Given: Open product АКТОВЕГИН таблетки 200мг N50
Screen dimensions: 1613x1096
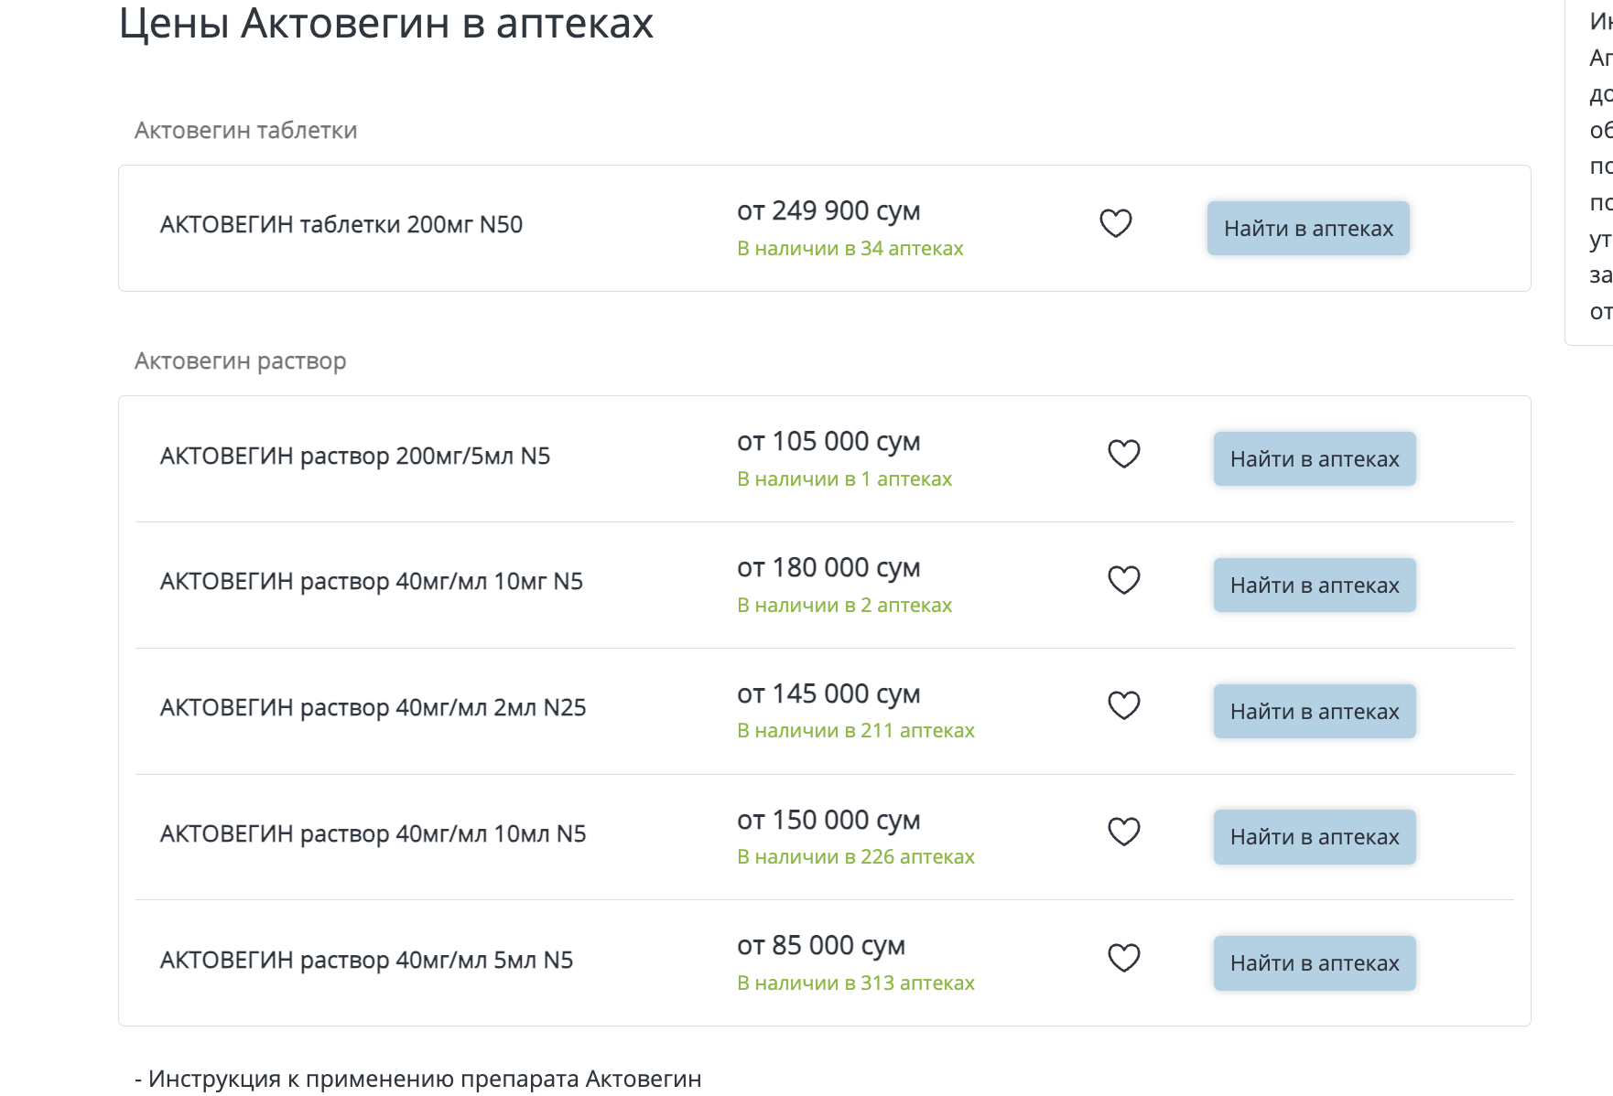Looking at the screenshot, I should coord(341,225).
